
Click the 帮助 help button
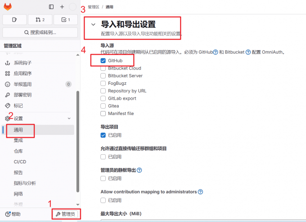(13, 214)
